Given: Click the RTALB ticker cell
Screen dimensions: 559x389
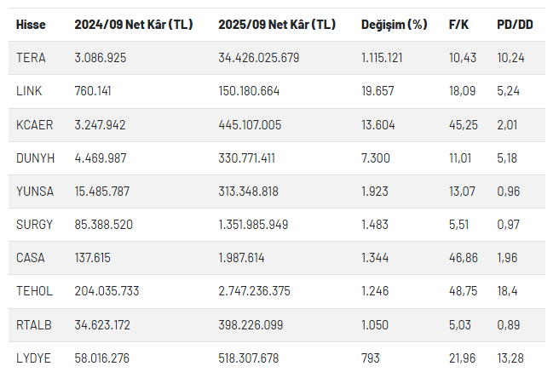Looking at the screenshot, I should point(33,324).
